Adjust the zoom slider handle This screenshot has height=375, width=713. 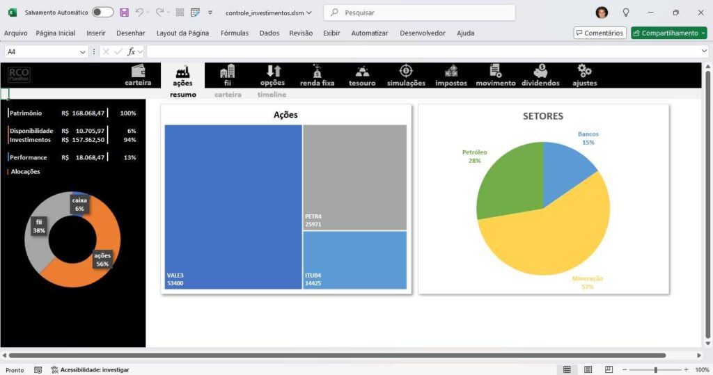pos(655,370)
